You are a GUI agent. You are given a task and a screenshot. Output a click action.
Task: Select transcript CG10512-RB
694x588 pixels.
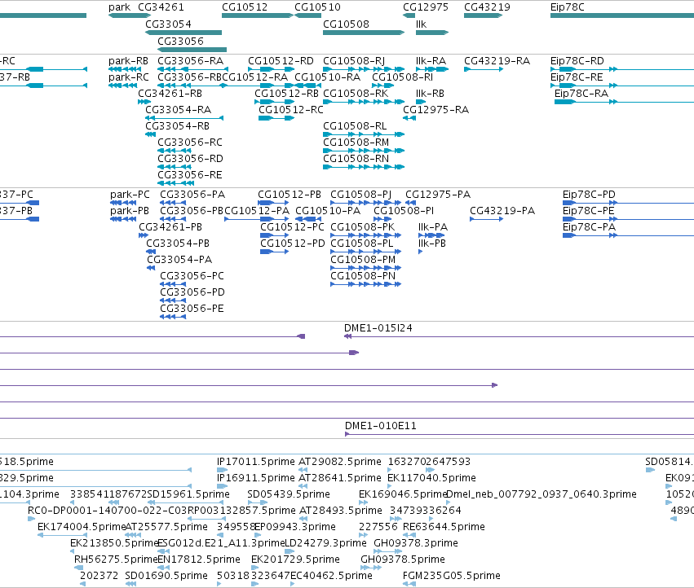tap(286, 94)
